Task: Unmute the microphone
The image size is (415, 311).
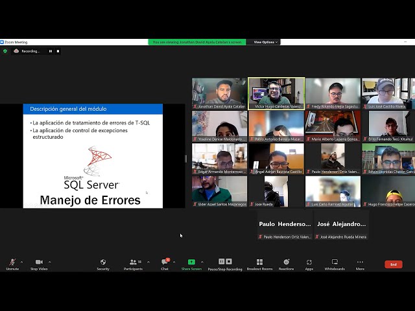Action: tap(12, 264)
